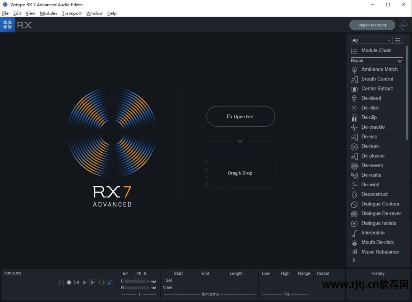This screenshot has height=302, width=412.
Task: Open the File menu
Action: [5, 13]
